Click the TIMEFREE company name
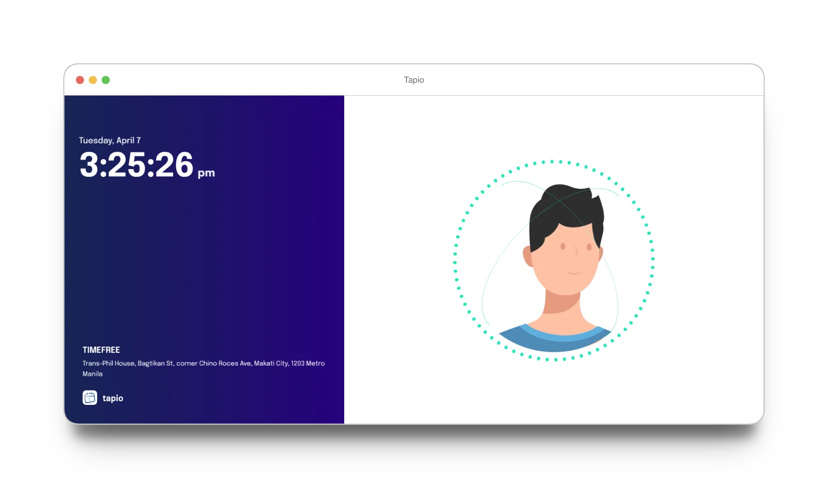This screenshot has width=828, height=488. 101,350
